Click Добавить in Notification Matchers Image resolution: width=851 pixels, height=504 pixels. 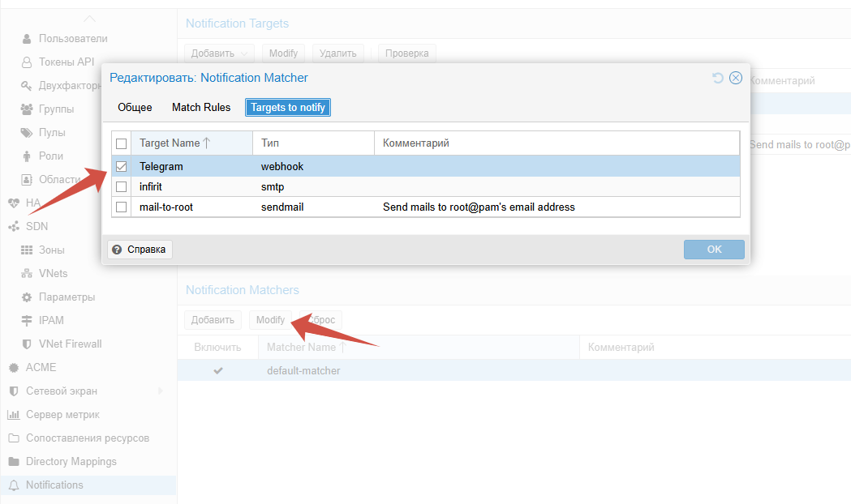(x=213, y=320)
